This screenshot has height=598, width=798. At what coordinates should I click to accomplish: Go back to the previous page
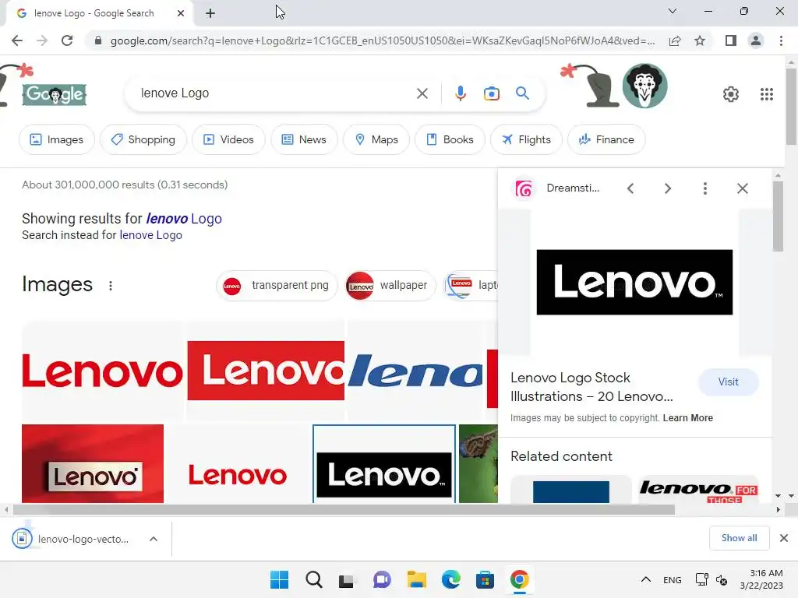pos(17,40)
